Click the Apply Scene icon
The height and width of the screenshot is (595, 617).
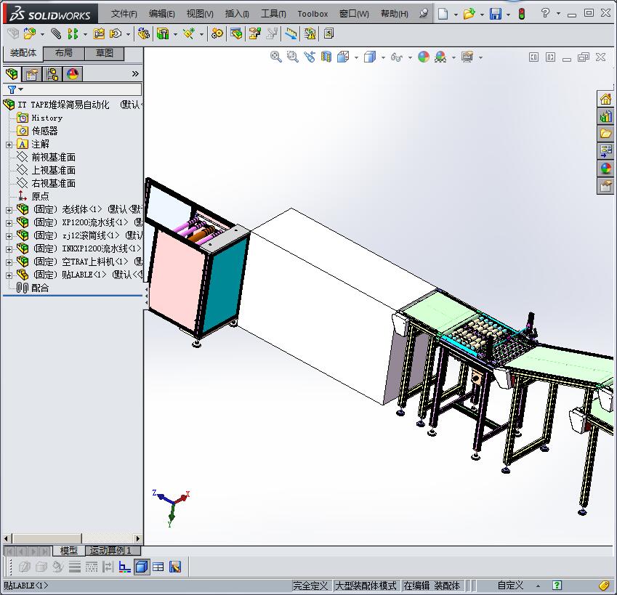[x=440, y=57]
